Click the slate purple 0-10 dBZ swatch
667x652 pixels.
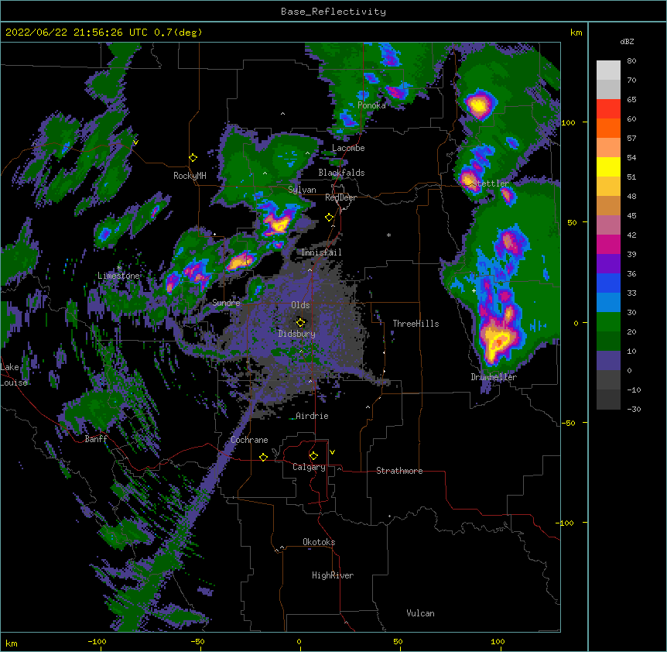[608, 361]
